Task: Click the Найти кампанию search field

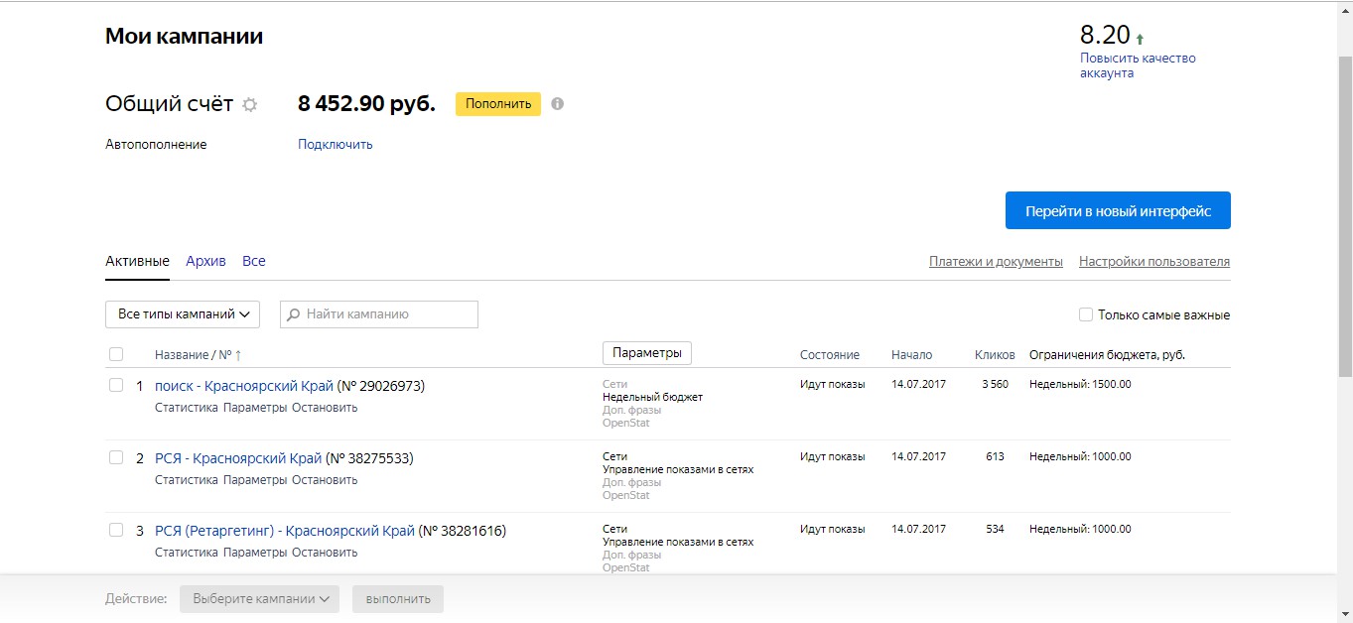Action: pyautogui.click(x=379, y=314)
